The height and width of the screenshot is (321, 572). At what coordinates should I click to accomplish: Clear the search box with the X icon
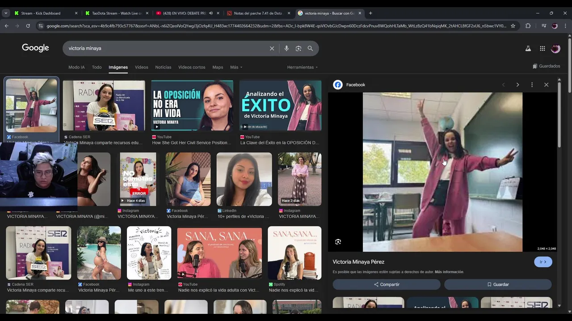click(x=272, y=49)
